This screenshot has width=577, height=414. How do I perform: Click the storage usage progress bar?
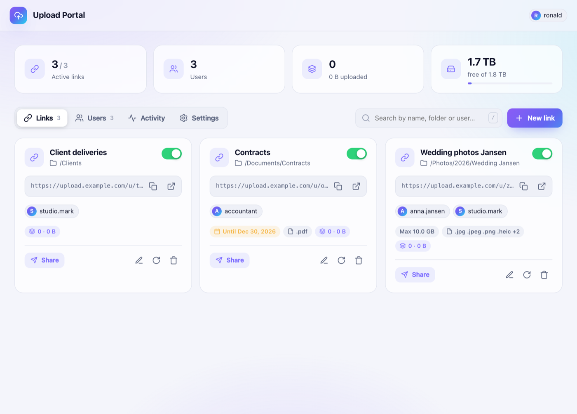[x=510, y=83]
